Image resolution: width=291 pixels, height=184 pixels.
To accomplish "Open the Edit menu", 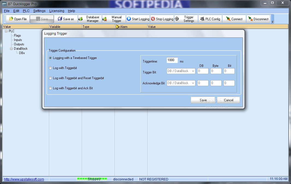I will (16, 11).
